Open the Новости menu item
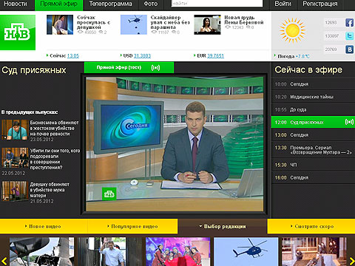 (16, 4)
